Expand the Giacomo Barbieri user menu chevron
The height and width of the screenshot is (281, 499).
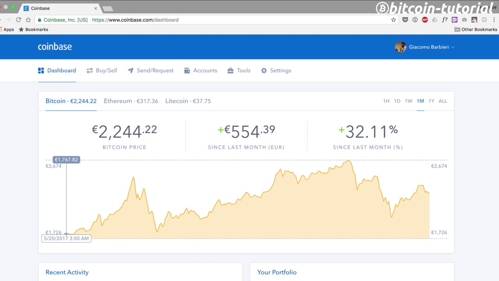(x=453, y=47)
